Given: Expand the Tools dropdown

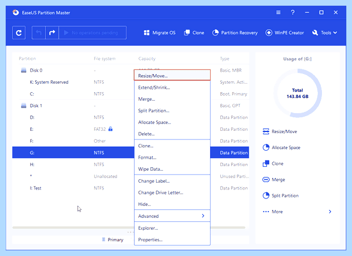Looking at the screenshot, I should (325, 33).
